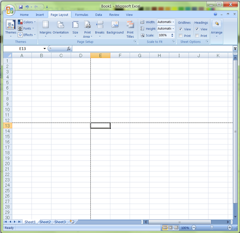
Task: Click the Save icon in Quick Access
Action: coord(21,7)
